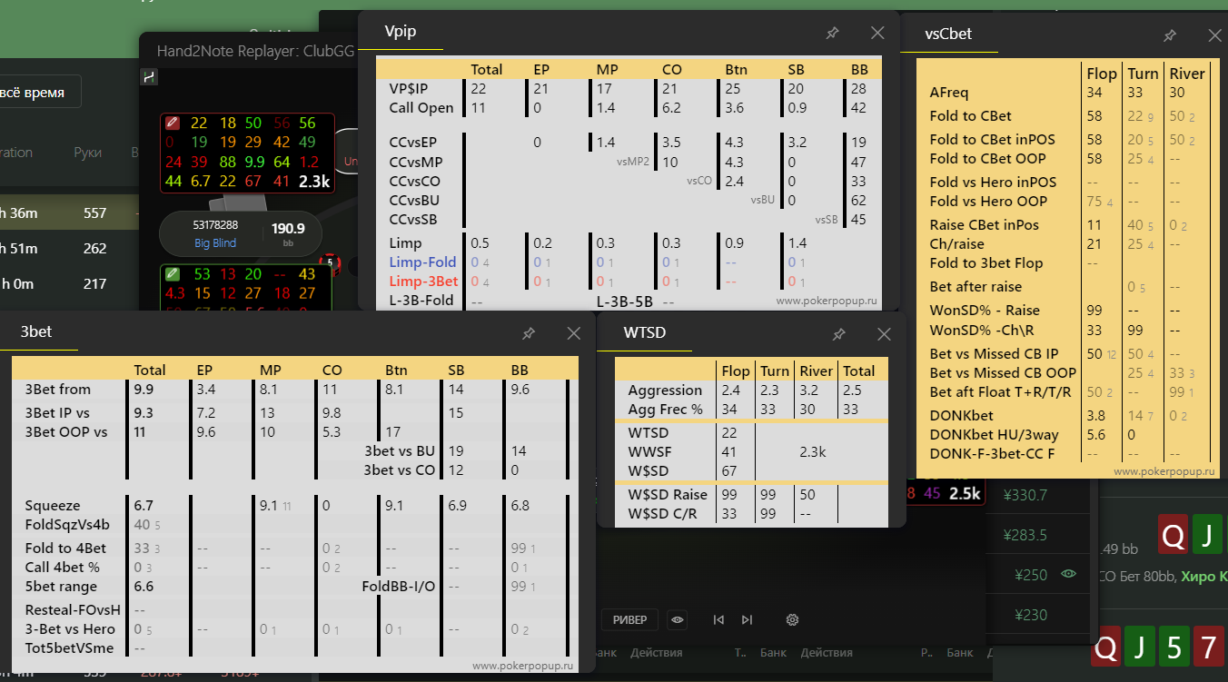Open www.pokerpopup.ru link in 3bet popup
1228x682 pixels.
pyautogui.click(x=522, y=666)
